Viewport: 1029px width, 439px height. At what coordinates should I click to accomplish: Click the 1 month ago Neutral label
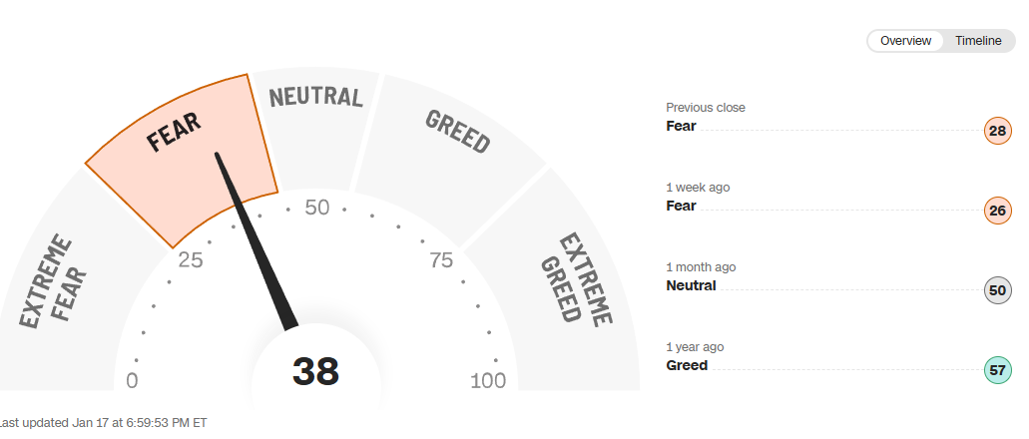691,285
